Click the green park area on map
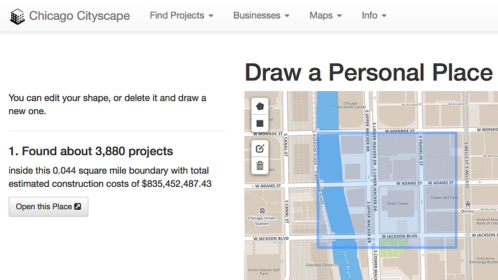 pyautogui.click(x=392, y=248)
